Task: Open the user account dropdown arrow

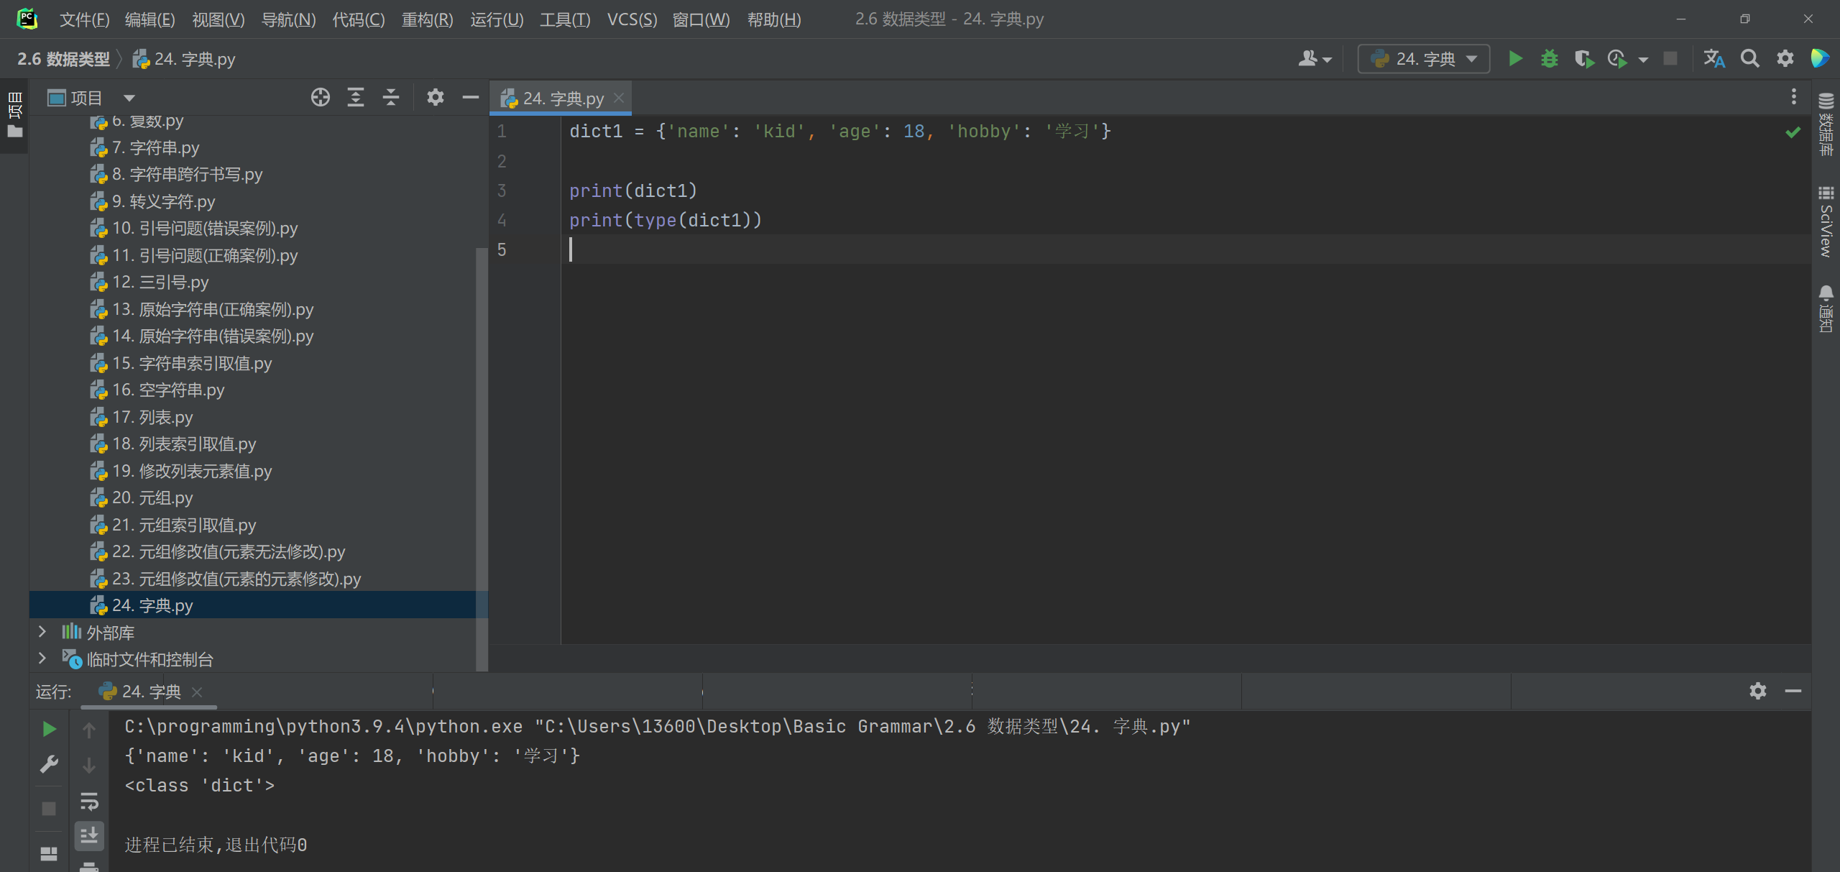Action: (1328, 60)
